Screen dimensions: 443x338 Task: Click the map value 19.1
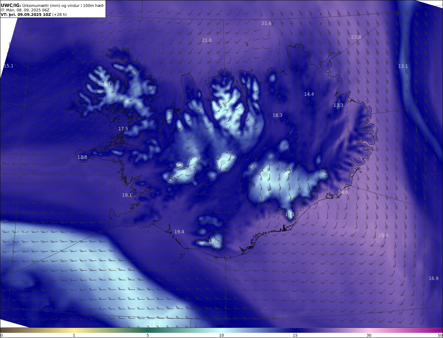(127, 195)
